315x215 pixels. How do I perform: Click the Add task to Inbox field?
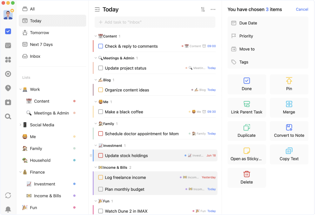pos(155,22)
